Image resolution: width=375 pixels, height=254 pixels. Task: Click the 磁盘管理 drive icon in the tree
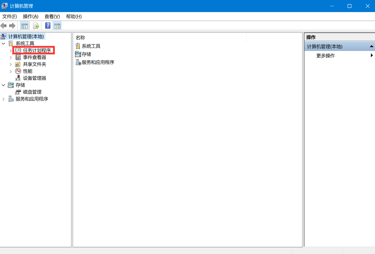tap(18, 92)
